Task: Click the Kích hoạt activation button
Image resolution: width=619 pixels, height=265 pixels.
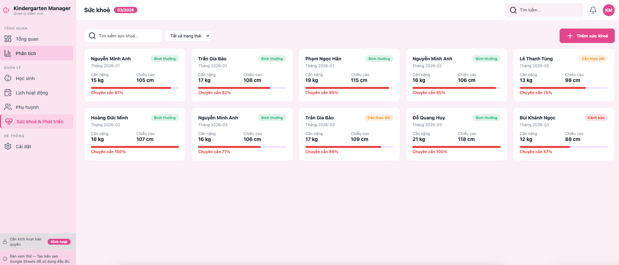Action: [59, 242]
